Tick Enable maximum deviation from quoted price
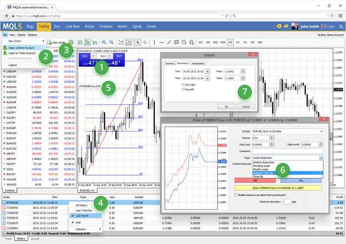The width and height of the screenshot is (346, 244). [235, 196]
